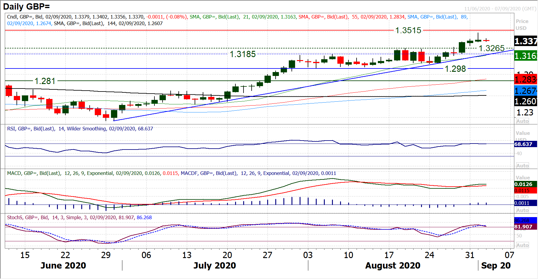The image size is (538, 279).
Task: Click the Auto button in the MACD panel
Action: (522, 210)
